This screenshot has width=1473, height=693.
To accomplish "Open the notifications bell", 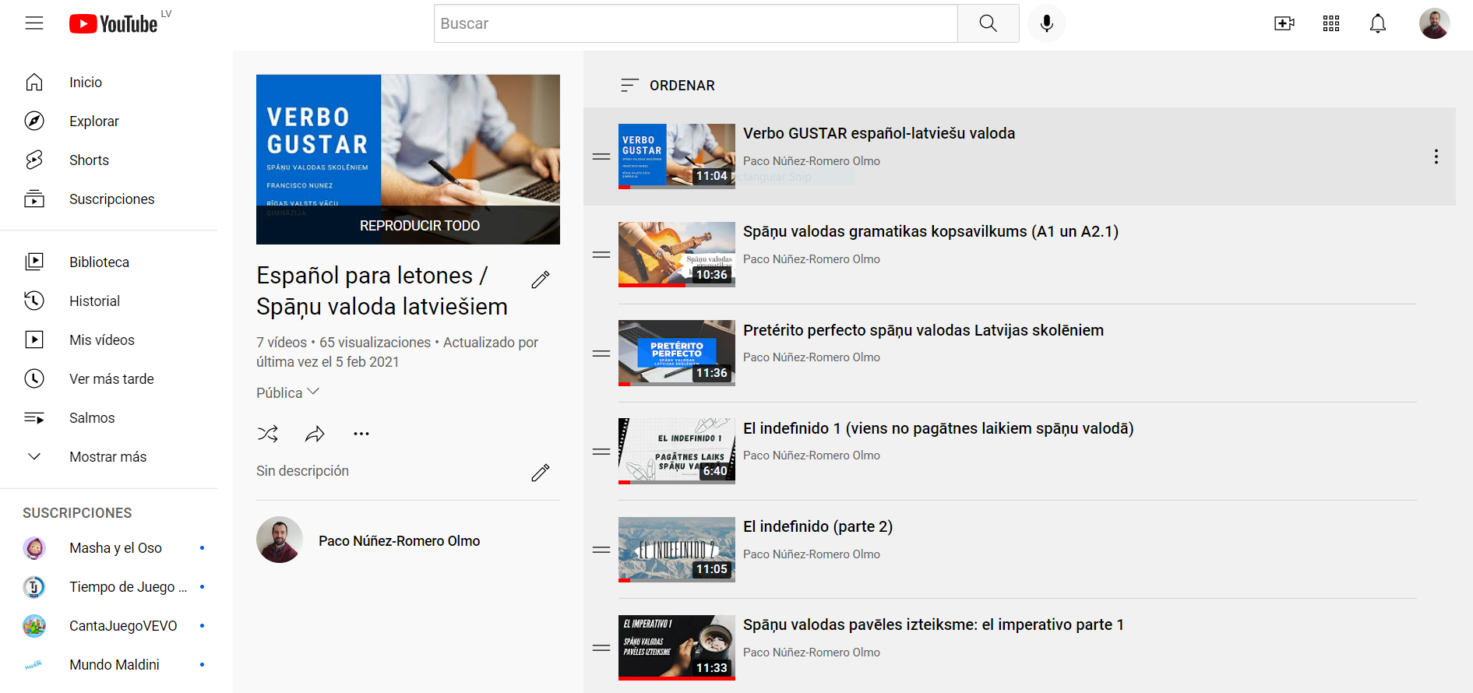I will (x=1378, y=23).
